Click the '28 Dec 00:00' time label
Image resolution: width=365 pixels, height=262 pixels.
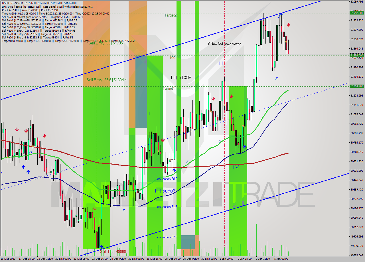point(173,259)
